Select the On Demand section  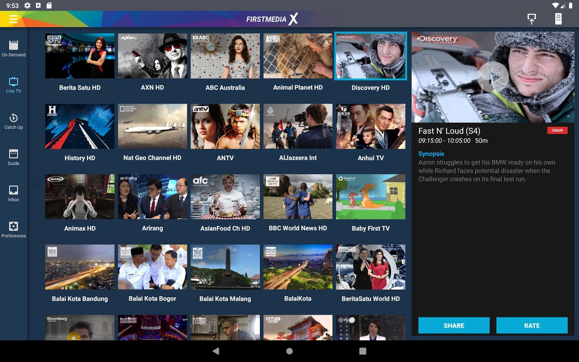click(13, 49)
